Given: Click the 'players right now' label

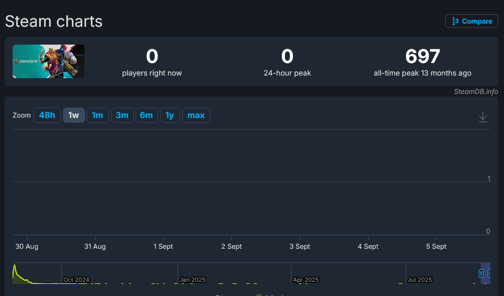Looking at the screenshot, I should [152, 73].
